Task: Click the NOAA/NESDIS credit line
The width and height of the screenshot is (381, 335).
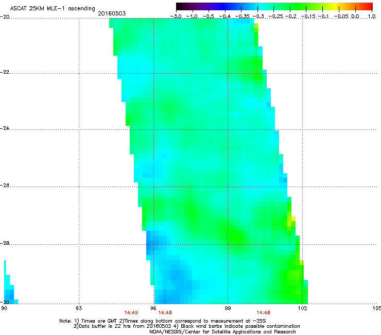Action: [x=222, y=332]
